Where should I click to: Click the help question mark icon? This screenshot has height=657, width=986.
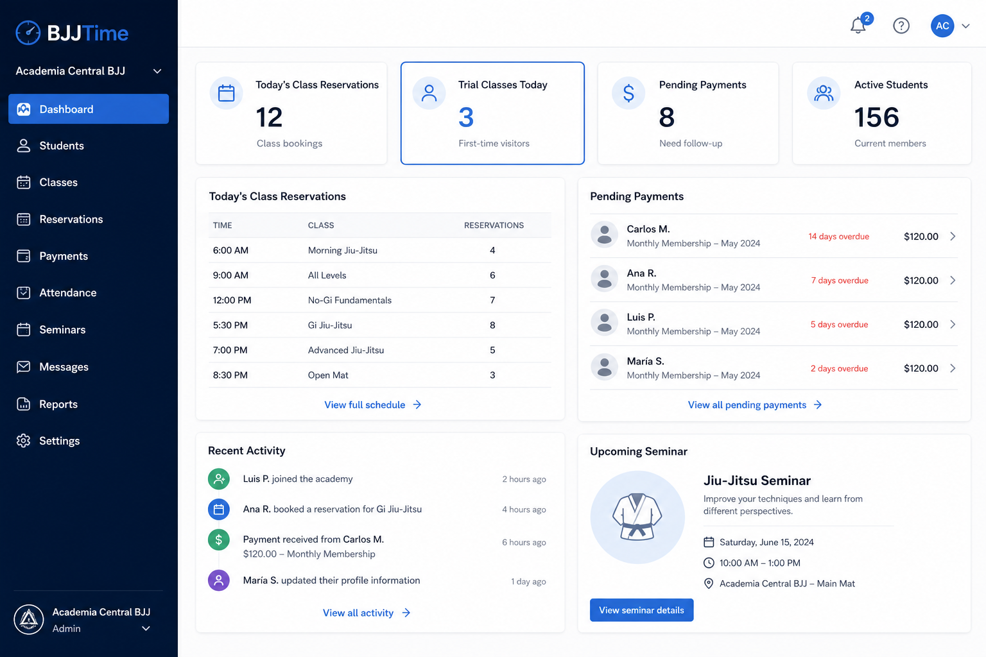click(x=901, y=26)
